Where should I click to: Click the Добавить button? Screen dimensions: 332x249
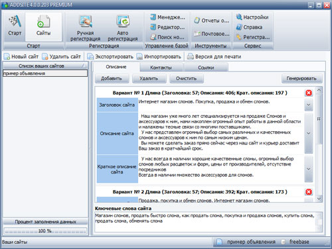click(x=112, y=79)
